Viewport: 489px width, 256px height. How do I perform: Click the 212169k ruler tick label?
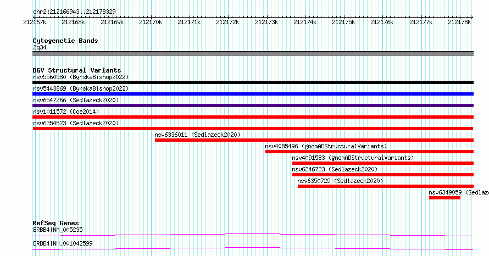click(x=112, y=22)
